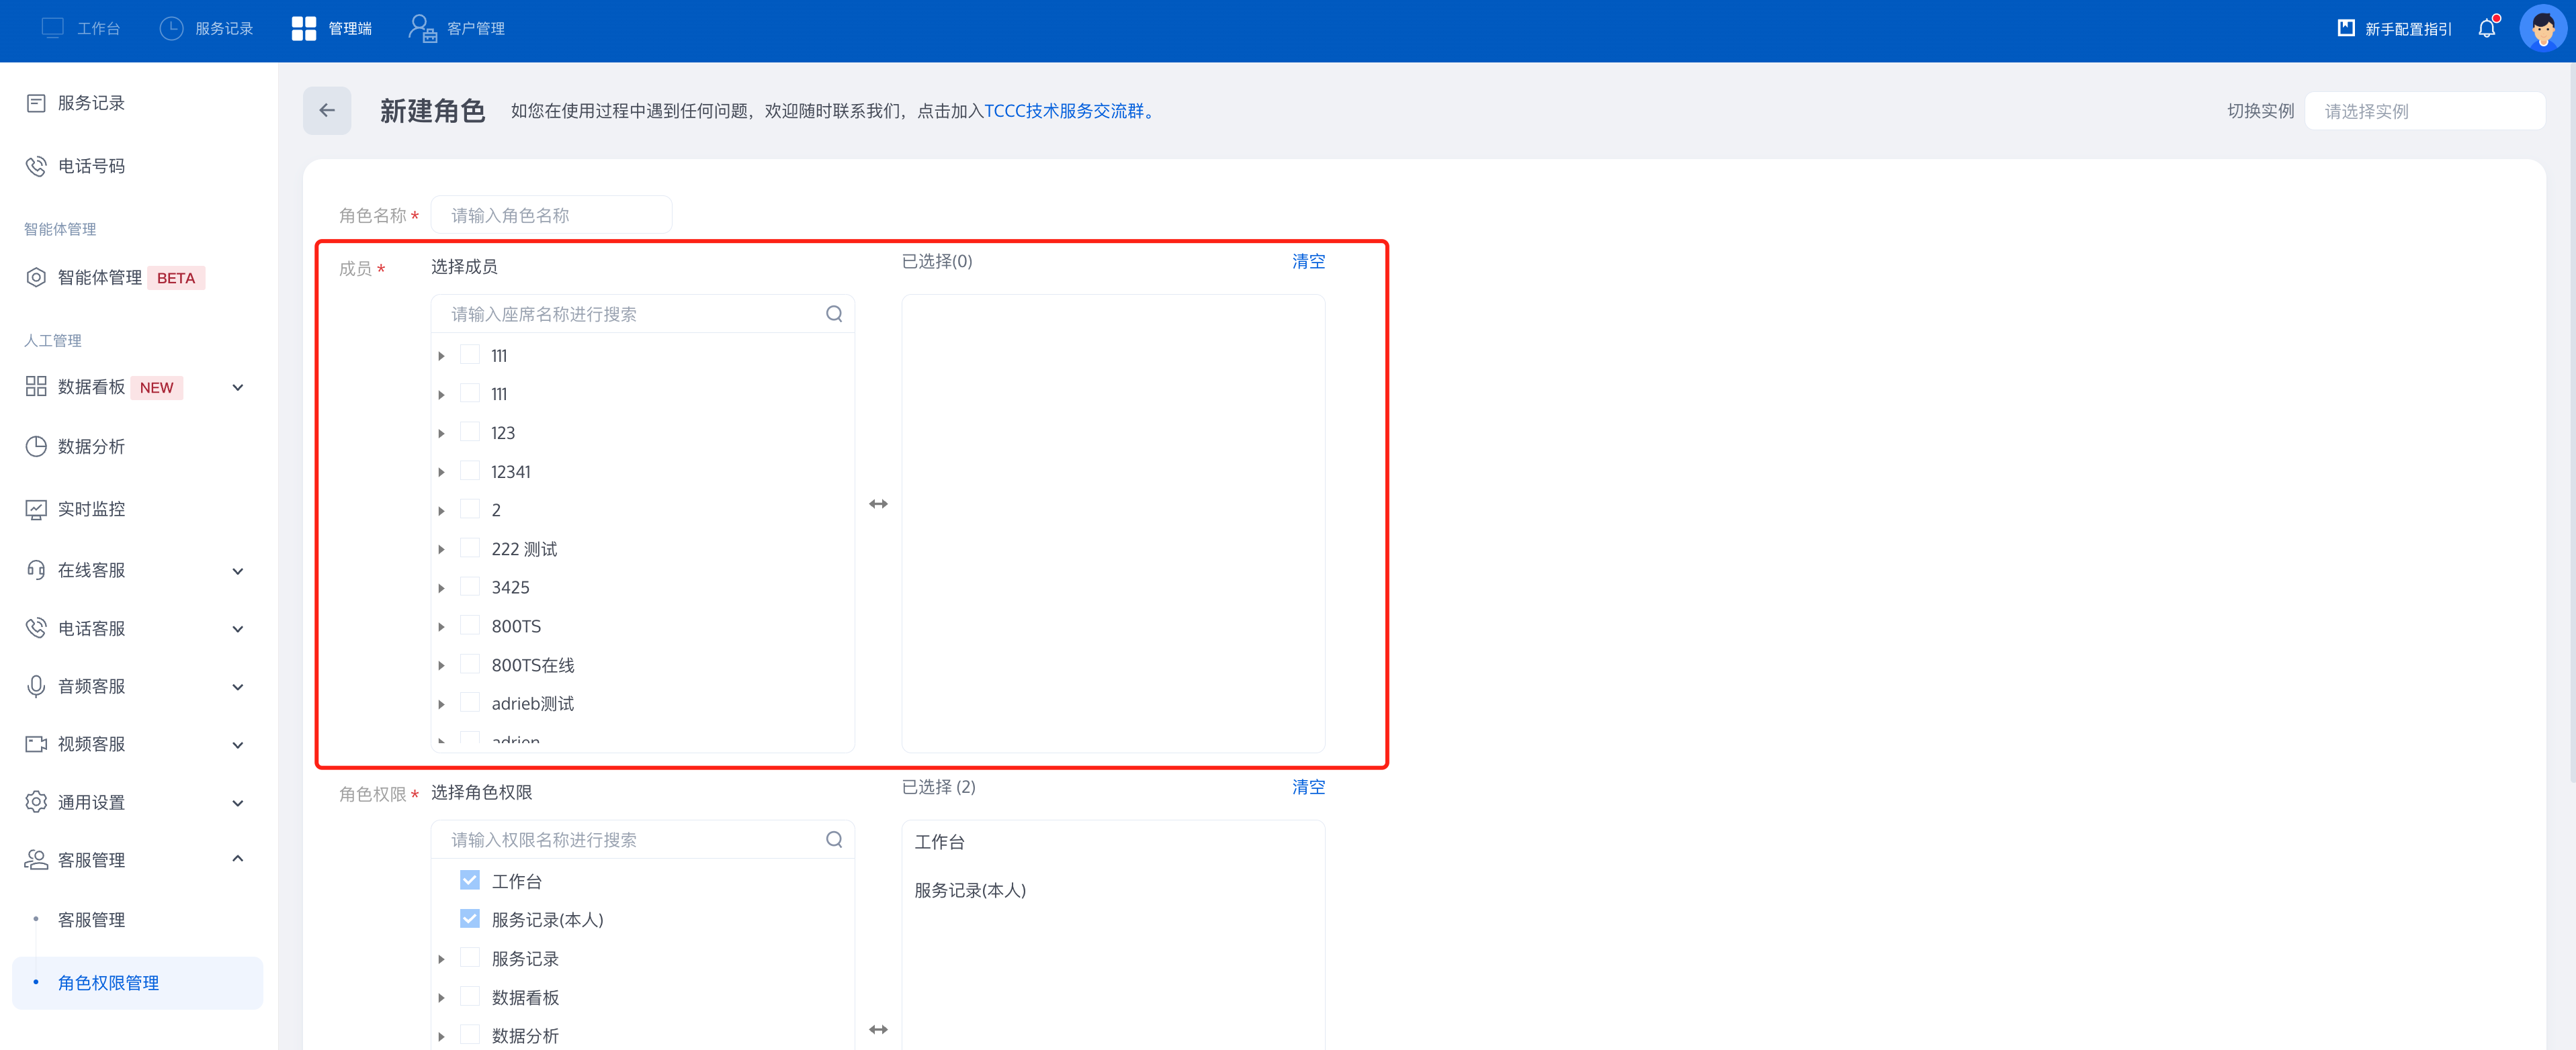Expand the 在线客服 sidebar submenu chevron
Viewport: 2576px width, 1050px height.
coord(238,571)
